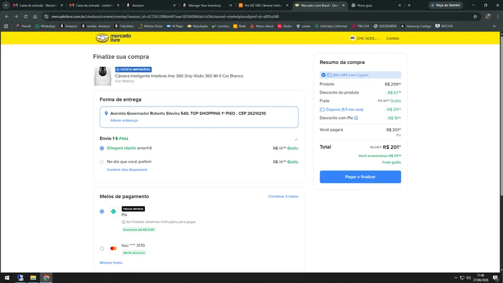Open the Globo bookmark

pyautogui.click(x=285, y=26)
